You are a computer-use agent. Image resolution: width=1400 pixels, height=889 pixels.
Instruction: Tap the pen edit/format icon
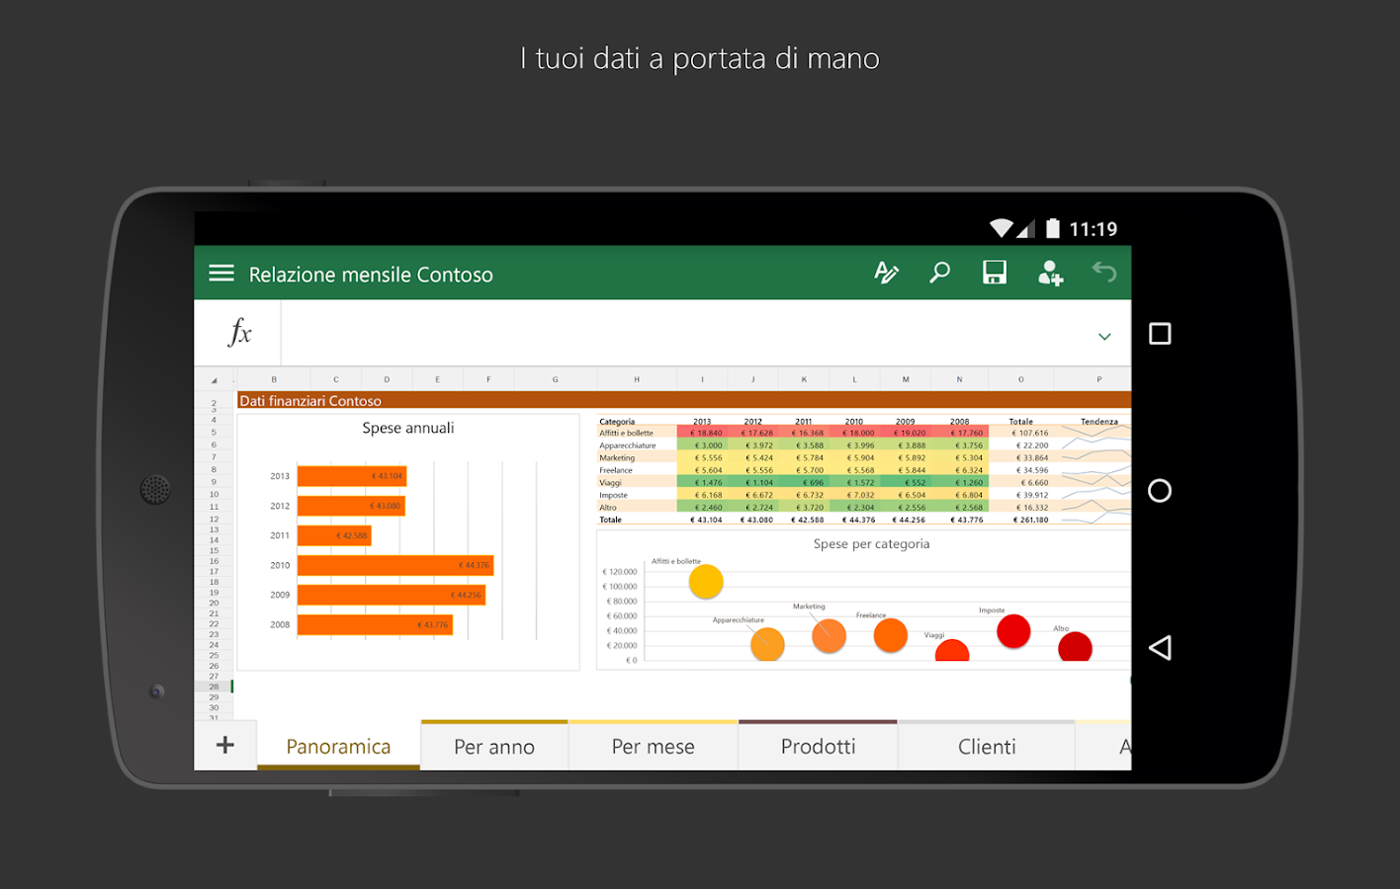click(886, 273)
